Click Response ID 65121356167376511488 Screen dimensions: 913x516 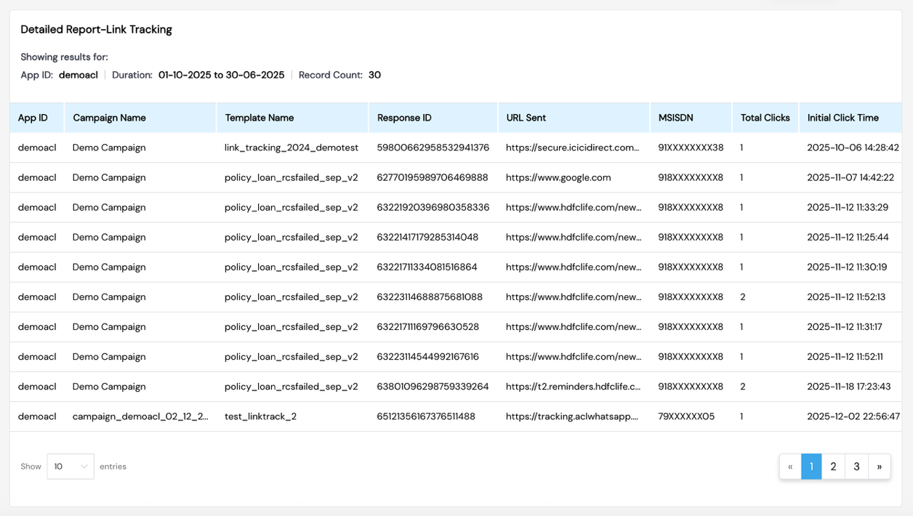click(x=426, y=416)
